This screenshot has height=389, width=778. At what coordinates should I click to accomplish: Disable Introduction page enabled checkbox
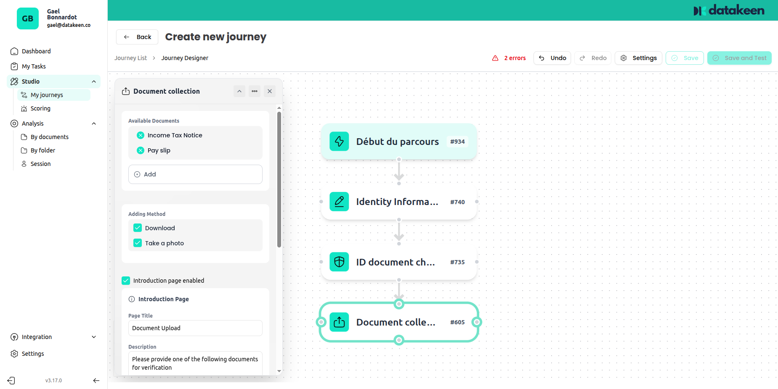point(125,280)
